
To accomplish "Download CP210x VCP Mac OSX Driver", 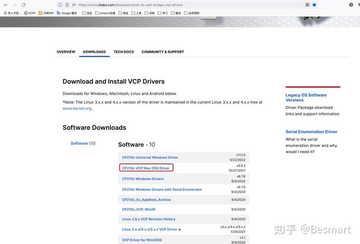I will click(146, 168).
